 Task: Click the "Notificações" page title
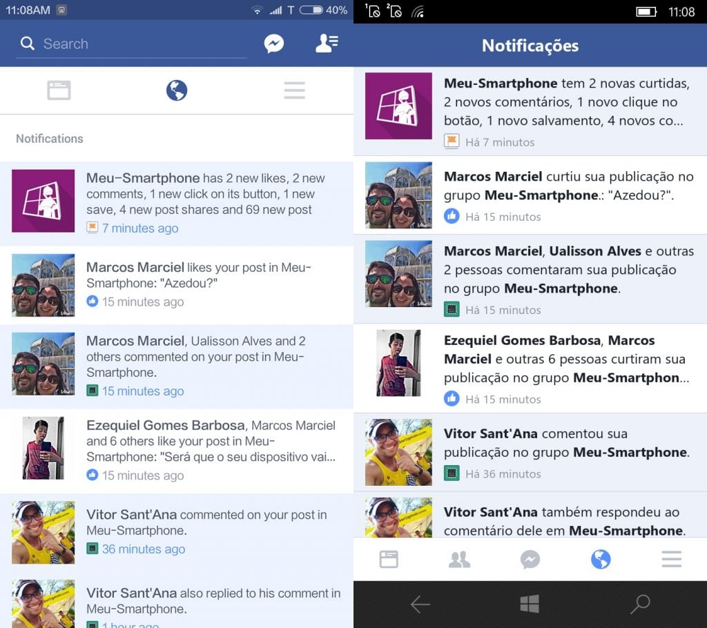(x=530, y=46)
